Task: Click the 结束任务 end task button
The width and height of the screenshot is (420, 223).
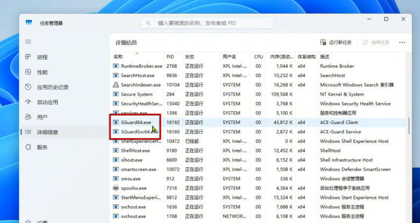Action: [x=376, y=42]
